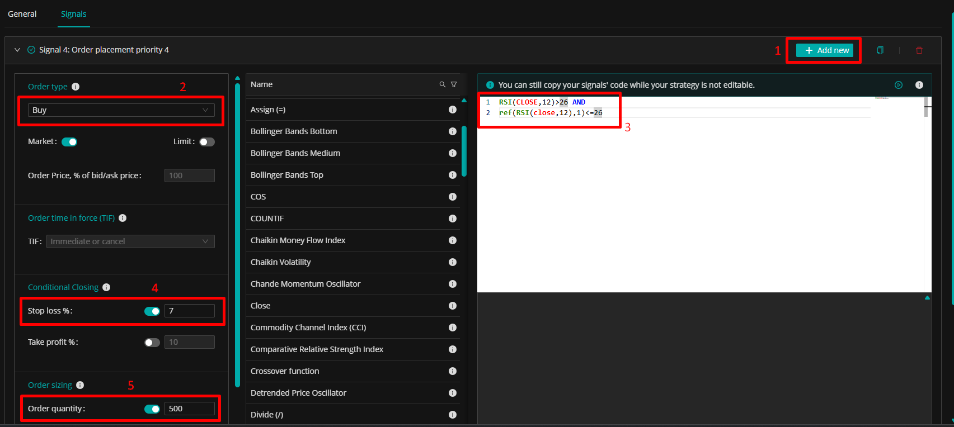954x427 pixels.
Task: Show info for Bollinger Bands Bottom
Action: point(453,131)
